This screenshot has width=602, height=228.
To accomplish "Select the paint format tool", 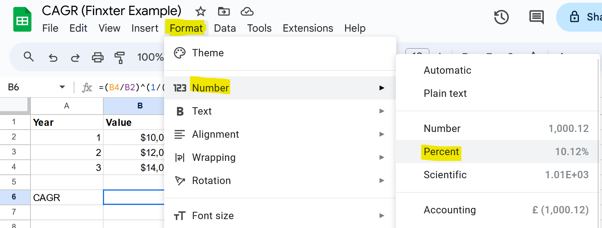I will click(120, 57).
